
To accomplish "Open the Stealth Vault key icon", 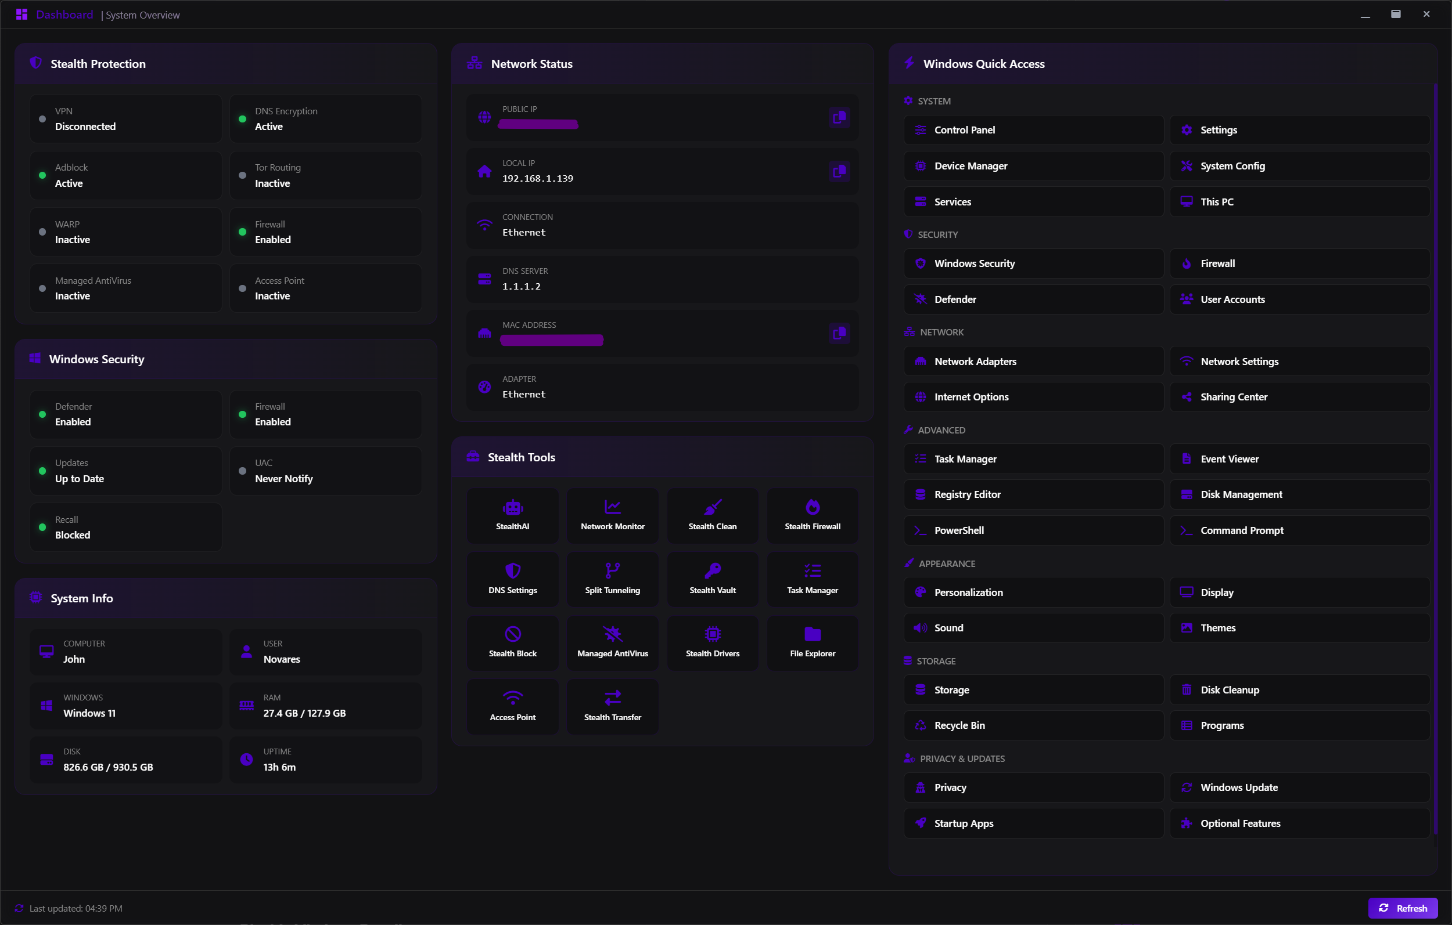I will pyautogui.click(x=712, y=570).
